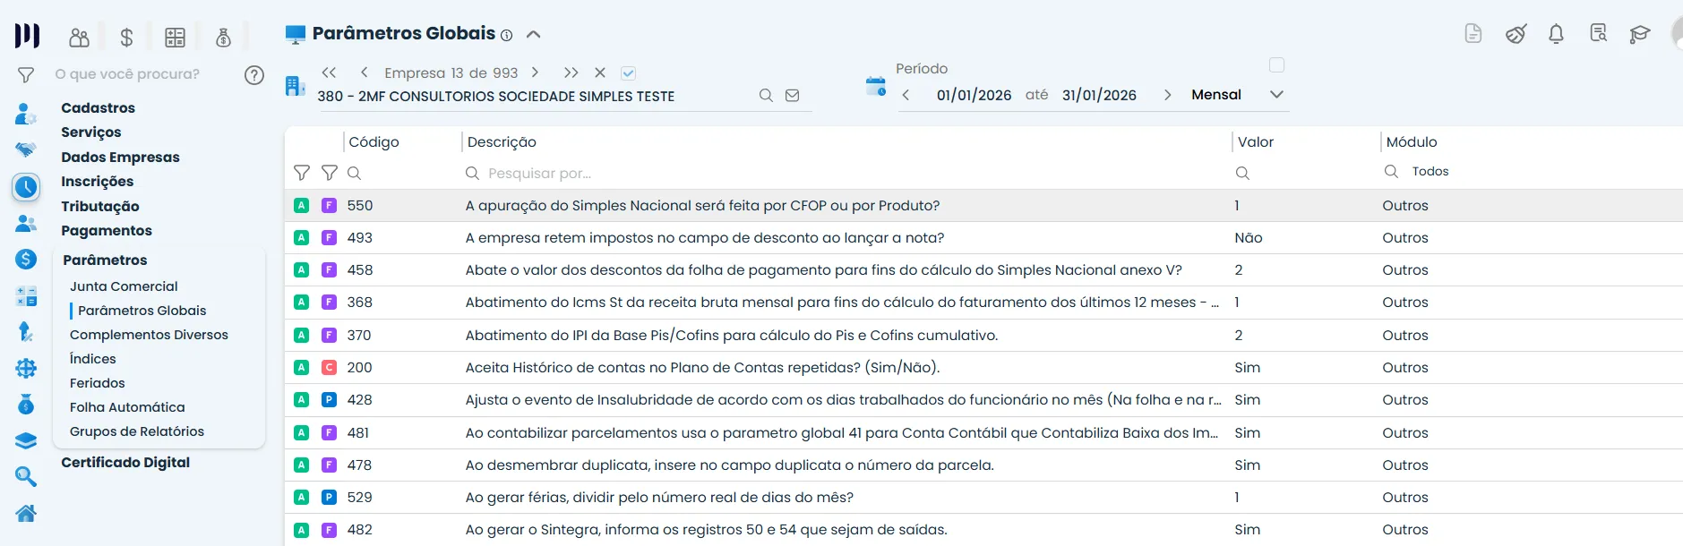Open Grupos de Relatórios submenu item
Image resolution: width=1683 pixels, height=546 pixels.
137,431
